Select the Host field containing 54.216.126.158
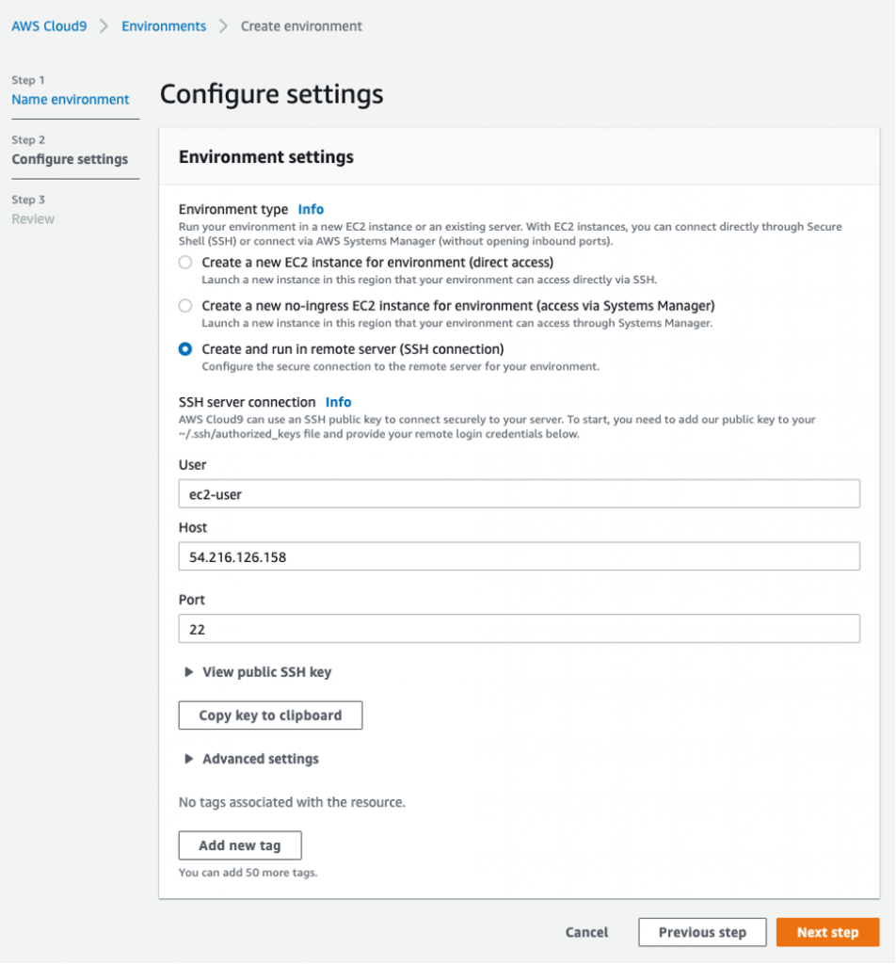896x964 pixels. coord(519,555)
